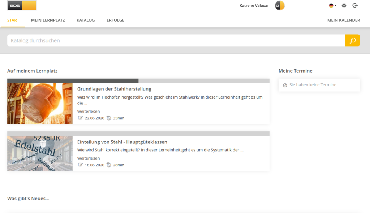Click the clock icon showing 35min duration
Screen dimensions: 370x213
coord(109,118)
